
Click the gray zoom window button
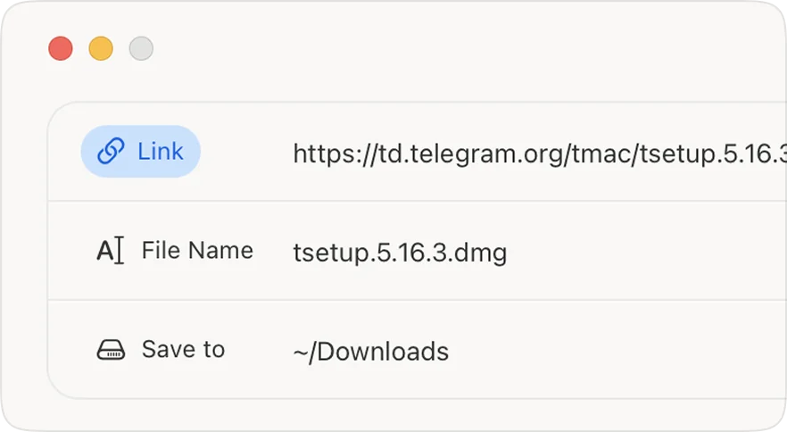click(141, 48)
